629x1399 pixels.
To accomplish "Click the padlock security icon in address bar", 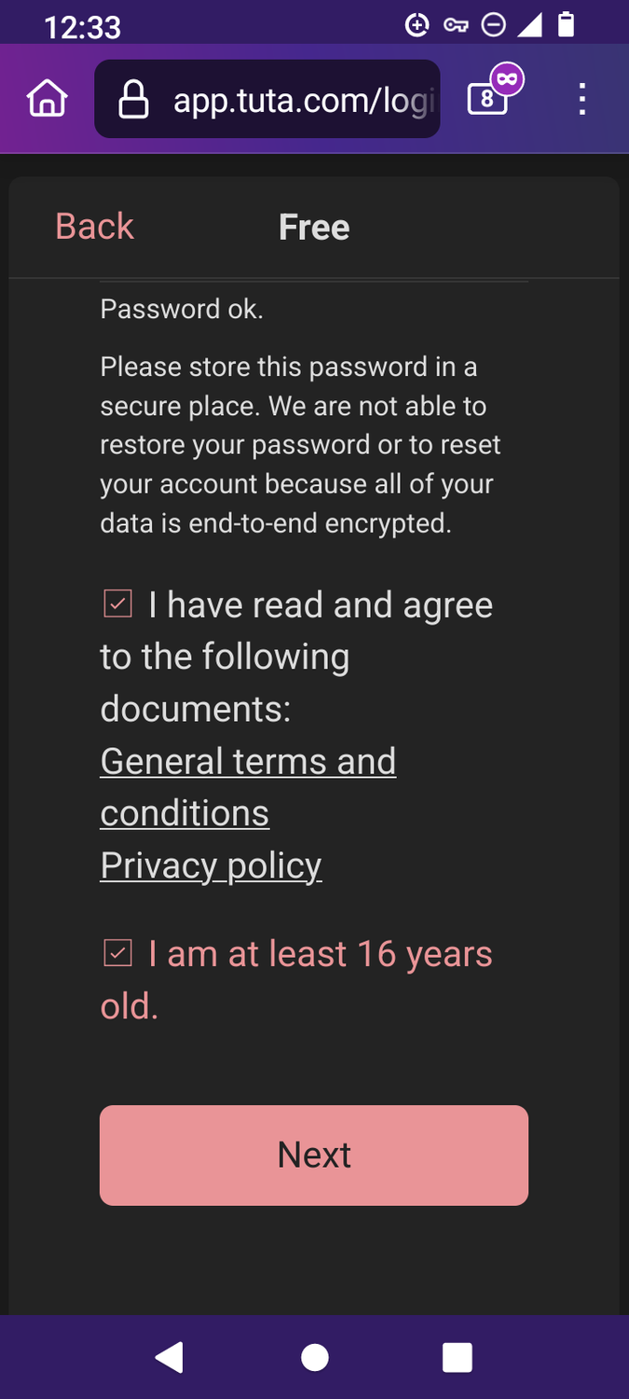I will [x=133, y=98].
